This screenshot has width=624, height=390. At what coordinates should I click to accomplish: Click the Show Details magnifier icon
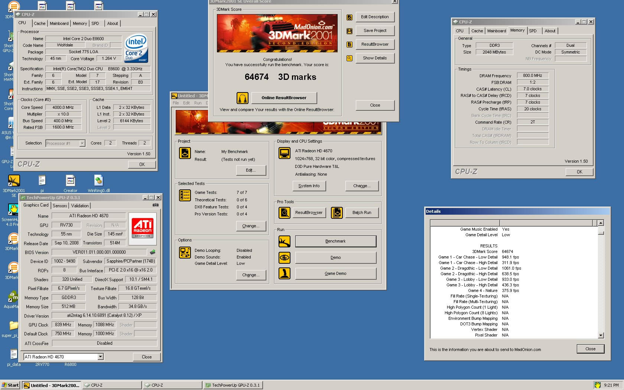350,58
